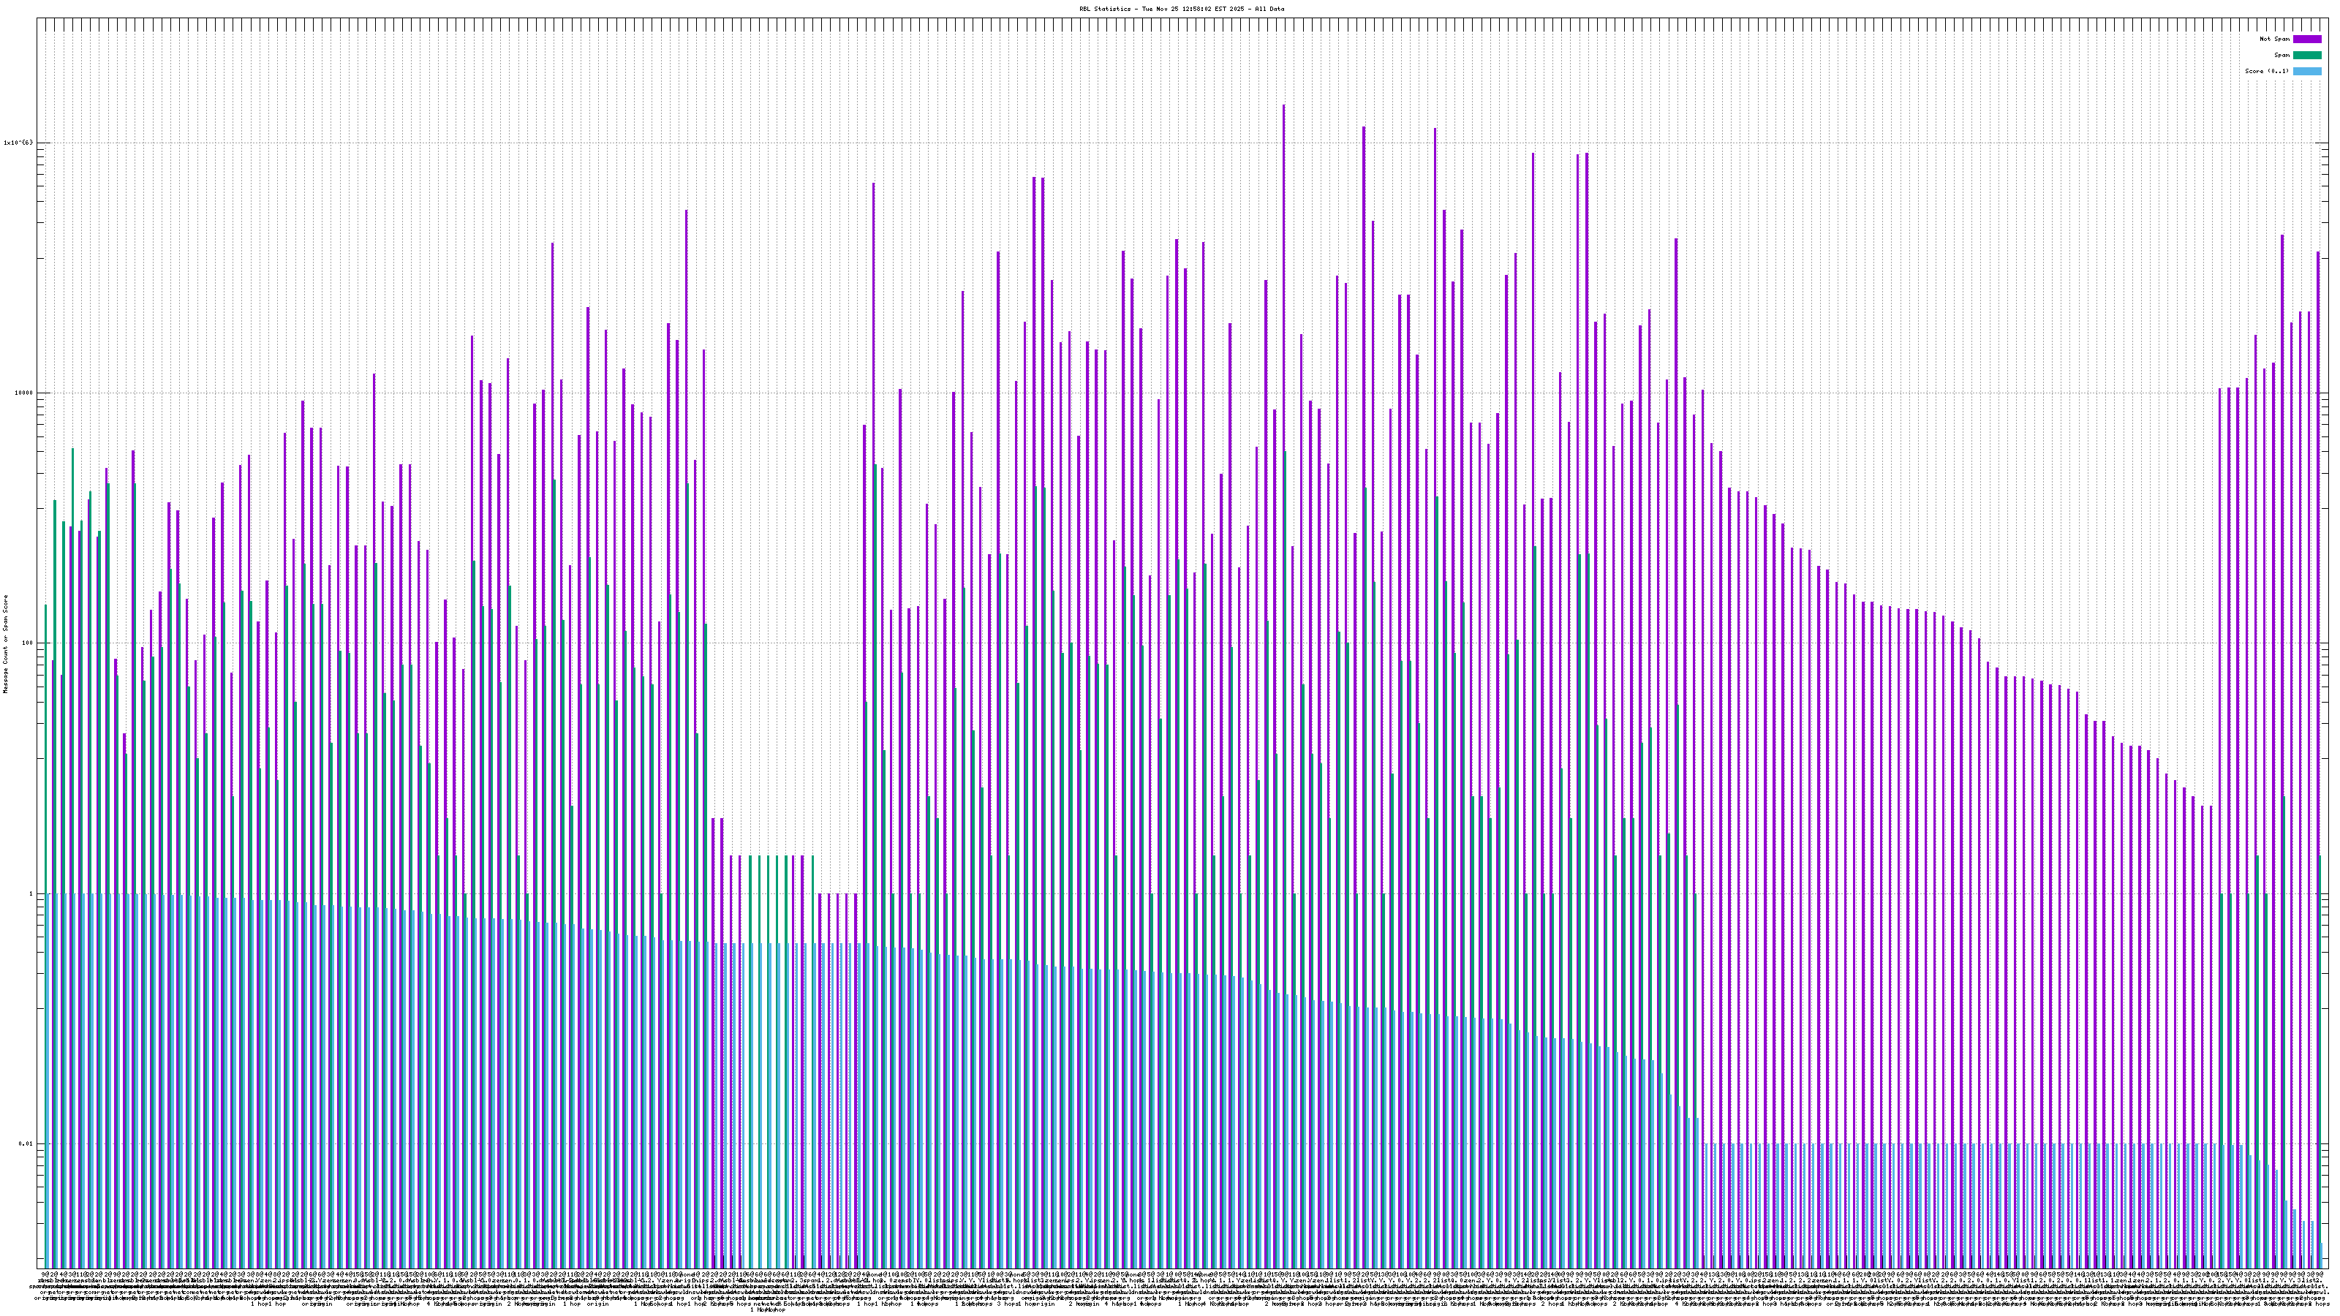The width and height of the screenshot is (2340, 1316).
Task: Click the 100 y-axis tick label
Action: point(26,644)
